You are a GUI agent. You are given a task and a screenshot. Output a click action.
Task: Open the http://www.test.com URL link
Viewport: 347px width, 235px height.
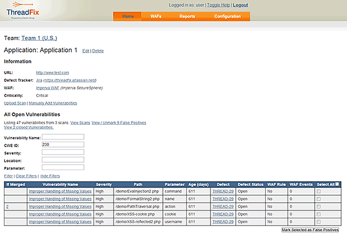click(x=53, y=73)
